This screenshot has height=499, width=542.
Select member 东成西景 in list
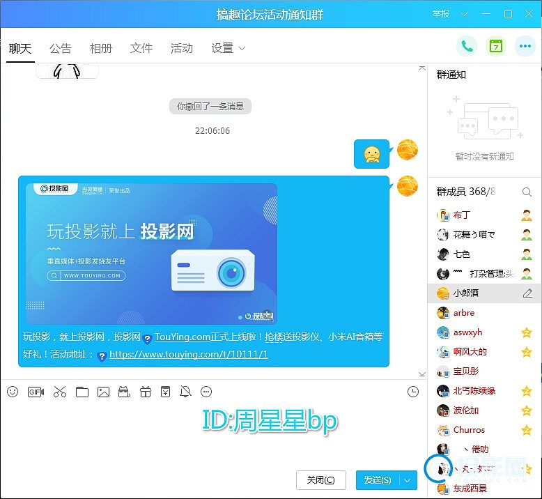(484, 489)
